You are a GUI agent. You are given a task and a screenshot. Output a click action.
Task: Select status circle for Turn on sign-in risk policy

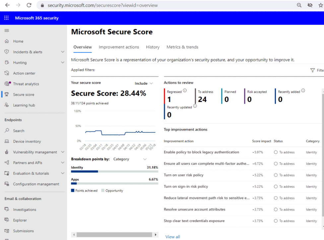click(276, 187)
